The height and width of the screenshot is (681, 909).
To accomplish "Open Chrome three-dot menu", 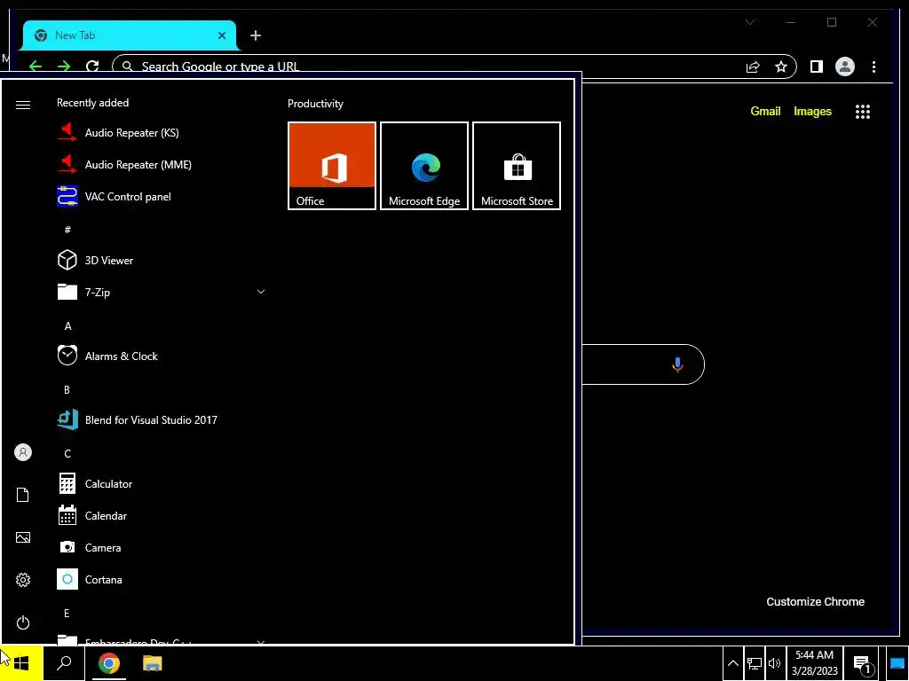I will (873, 67).
